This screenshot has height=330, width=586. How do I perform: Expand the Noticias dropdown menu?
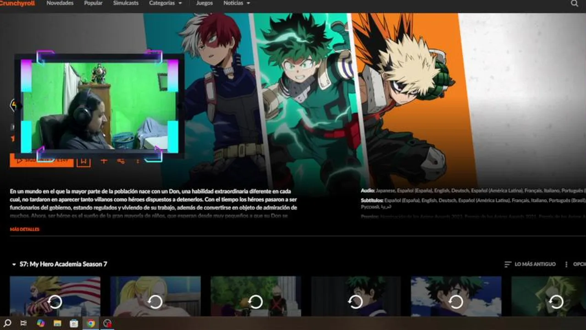[x=237, y=3]
